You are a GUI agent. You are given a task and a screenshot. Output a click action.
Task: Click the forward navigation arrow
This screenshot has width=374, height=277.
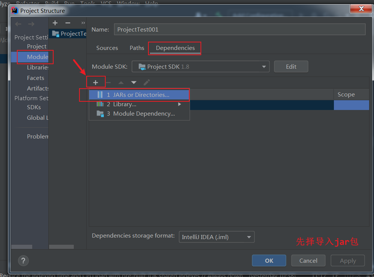(31, 24)
